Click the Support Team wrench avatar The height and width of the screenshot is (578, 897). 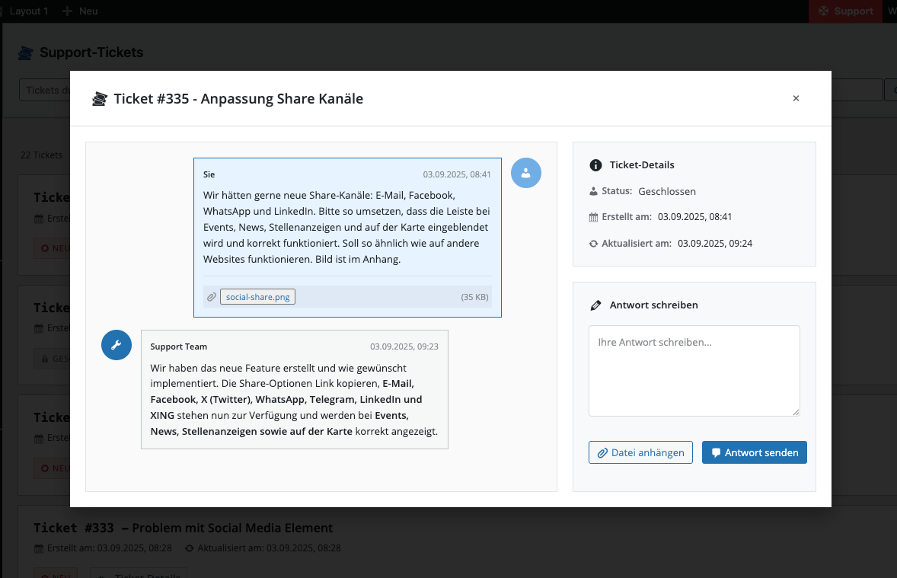(117, 345)
